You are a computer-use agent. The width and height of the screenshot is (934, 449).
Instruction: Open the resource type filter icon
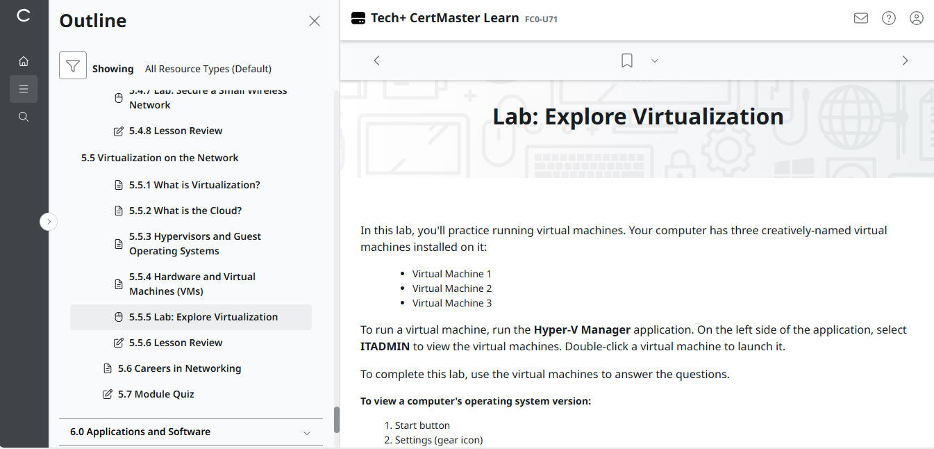pyautogui.click(x=72, y=65)
